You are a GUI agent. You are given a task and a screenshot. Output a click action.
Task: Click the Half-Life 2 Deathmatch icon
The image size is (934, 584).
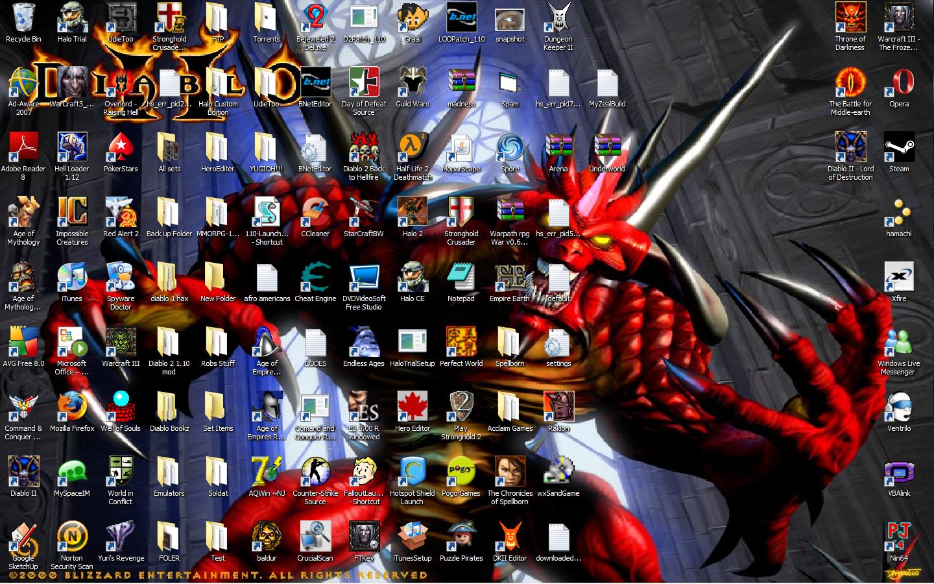pyautogui.click(x=413, y=147)
